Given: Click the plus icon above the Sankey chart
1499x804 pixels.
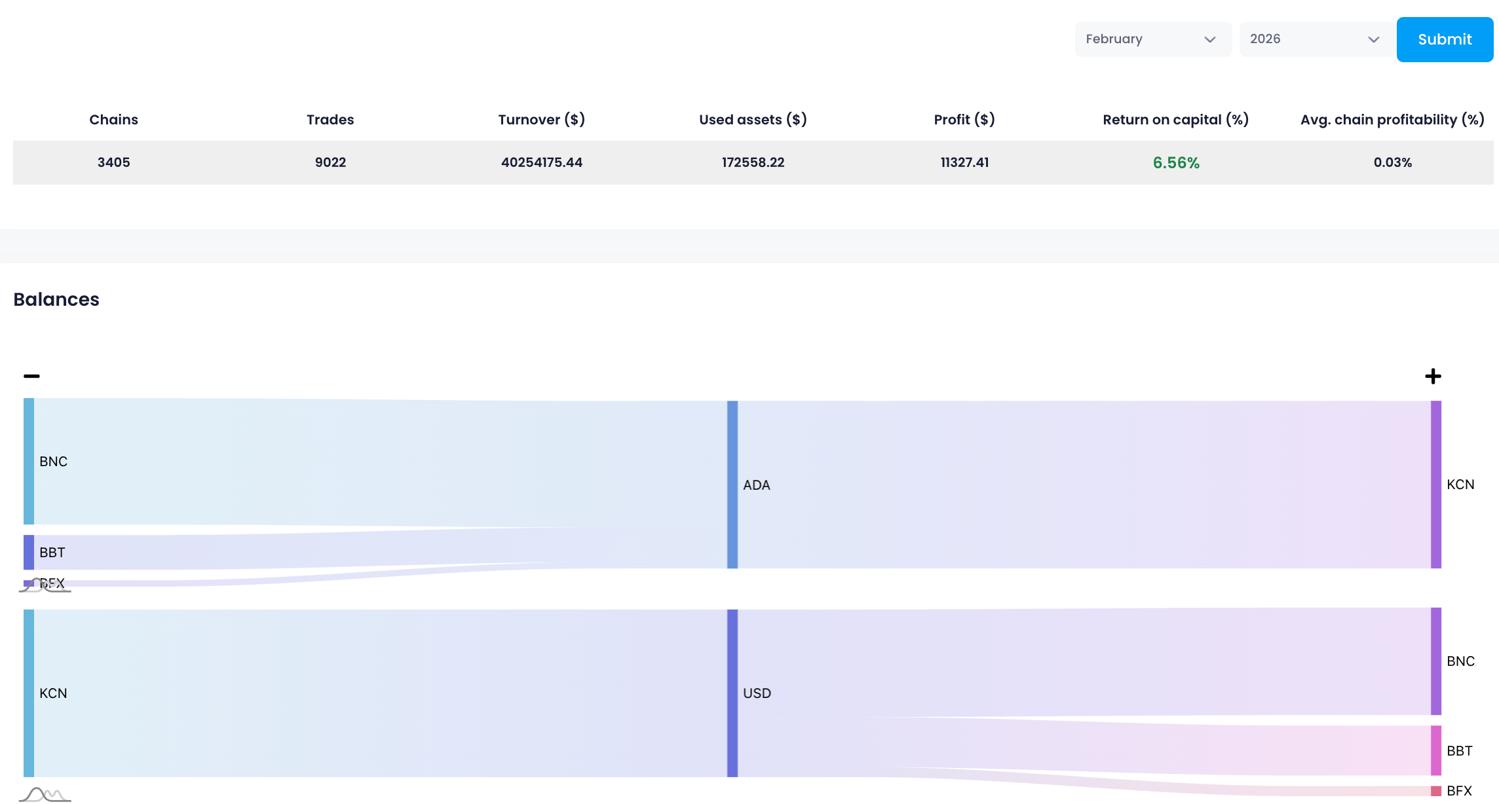Looking at the screenshot, I should (x=1433, y=376).
